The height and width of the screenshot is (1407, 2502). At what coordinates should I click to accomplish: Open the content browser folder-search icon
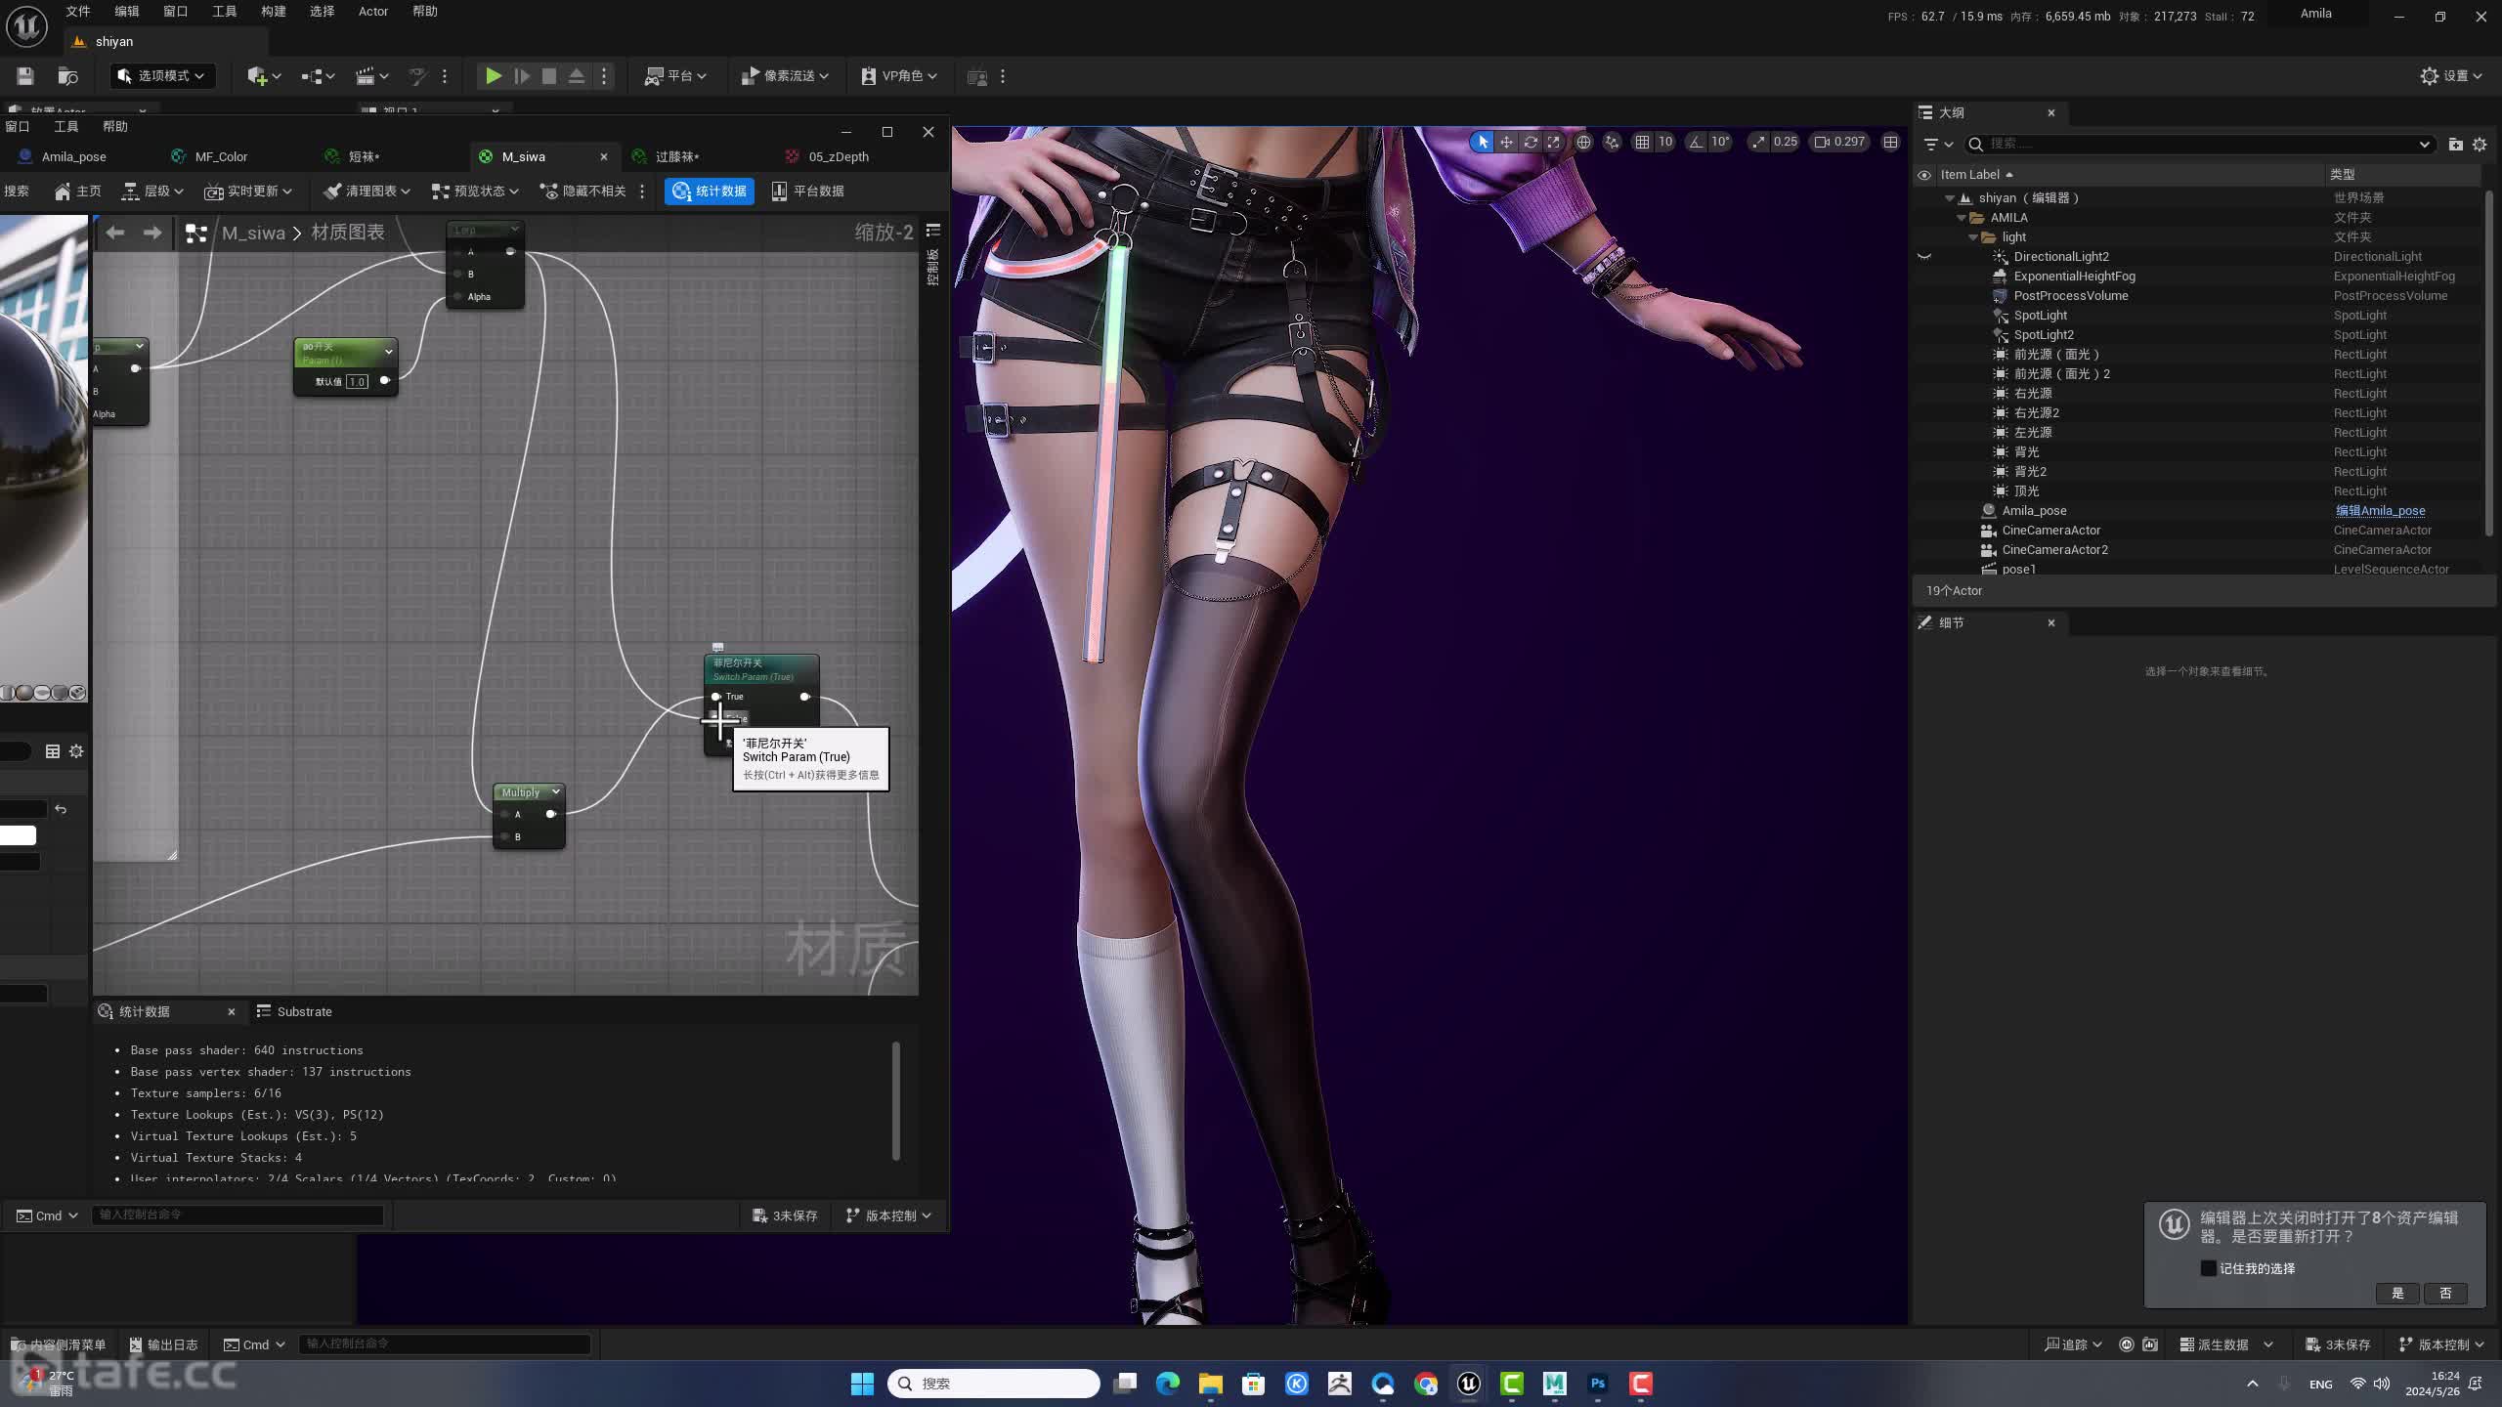point(67,76)
